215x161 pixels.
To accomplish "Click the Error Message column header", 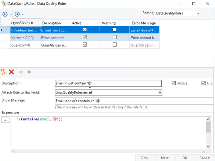I will 144,23.
